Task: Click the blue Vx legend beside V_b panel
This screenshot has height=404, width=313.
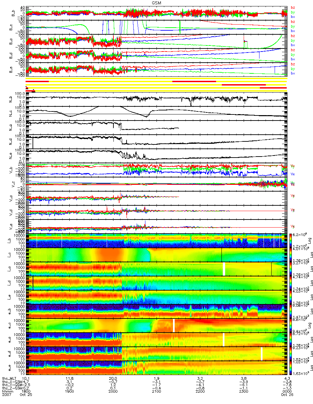Action: 292,174
